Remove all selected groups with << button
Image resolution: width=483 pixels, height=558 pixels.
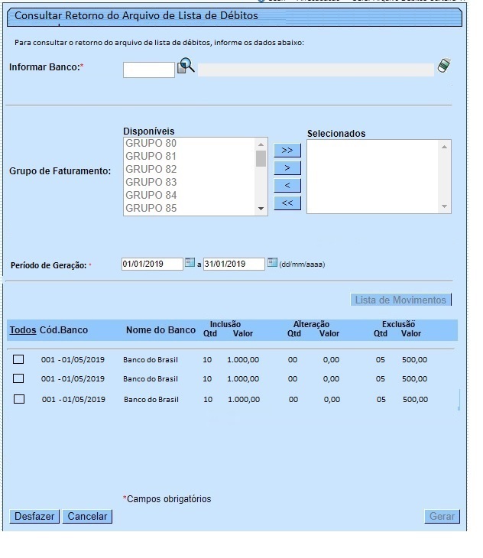(287, 203)
